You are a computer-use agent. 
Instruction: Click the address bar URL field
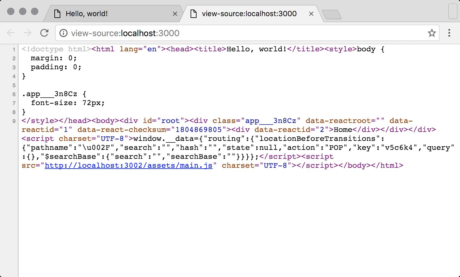pyautogui.click(x=247, y=33)
